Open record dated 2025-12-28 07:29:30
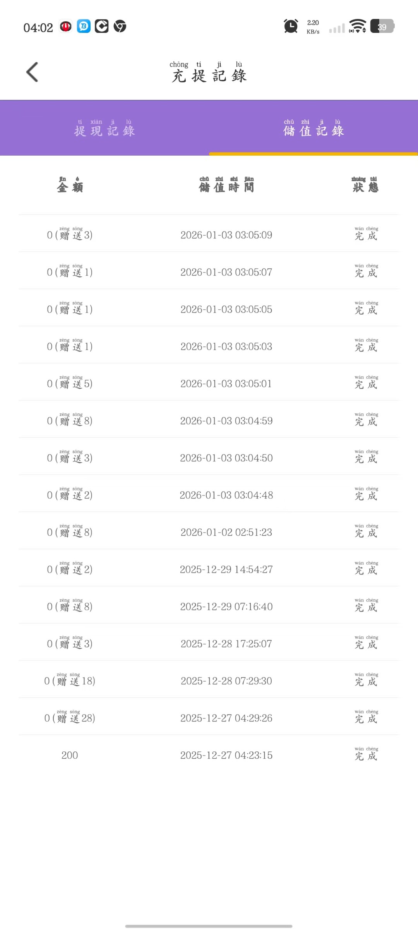Viewport: 418px width, 929px height. (226, 681)
